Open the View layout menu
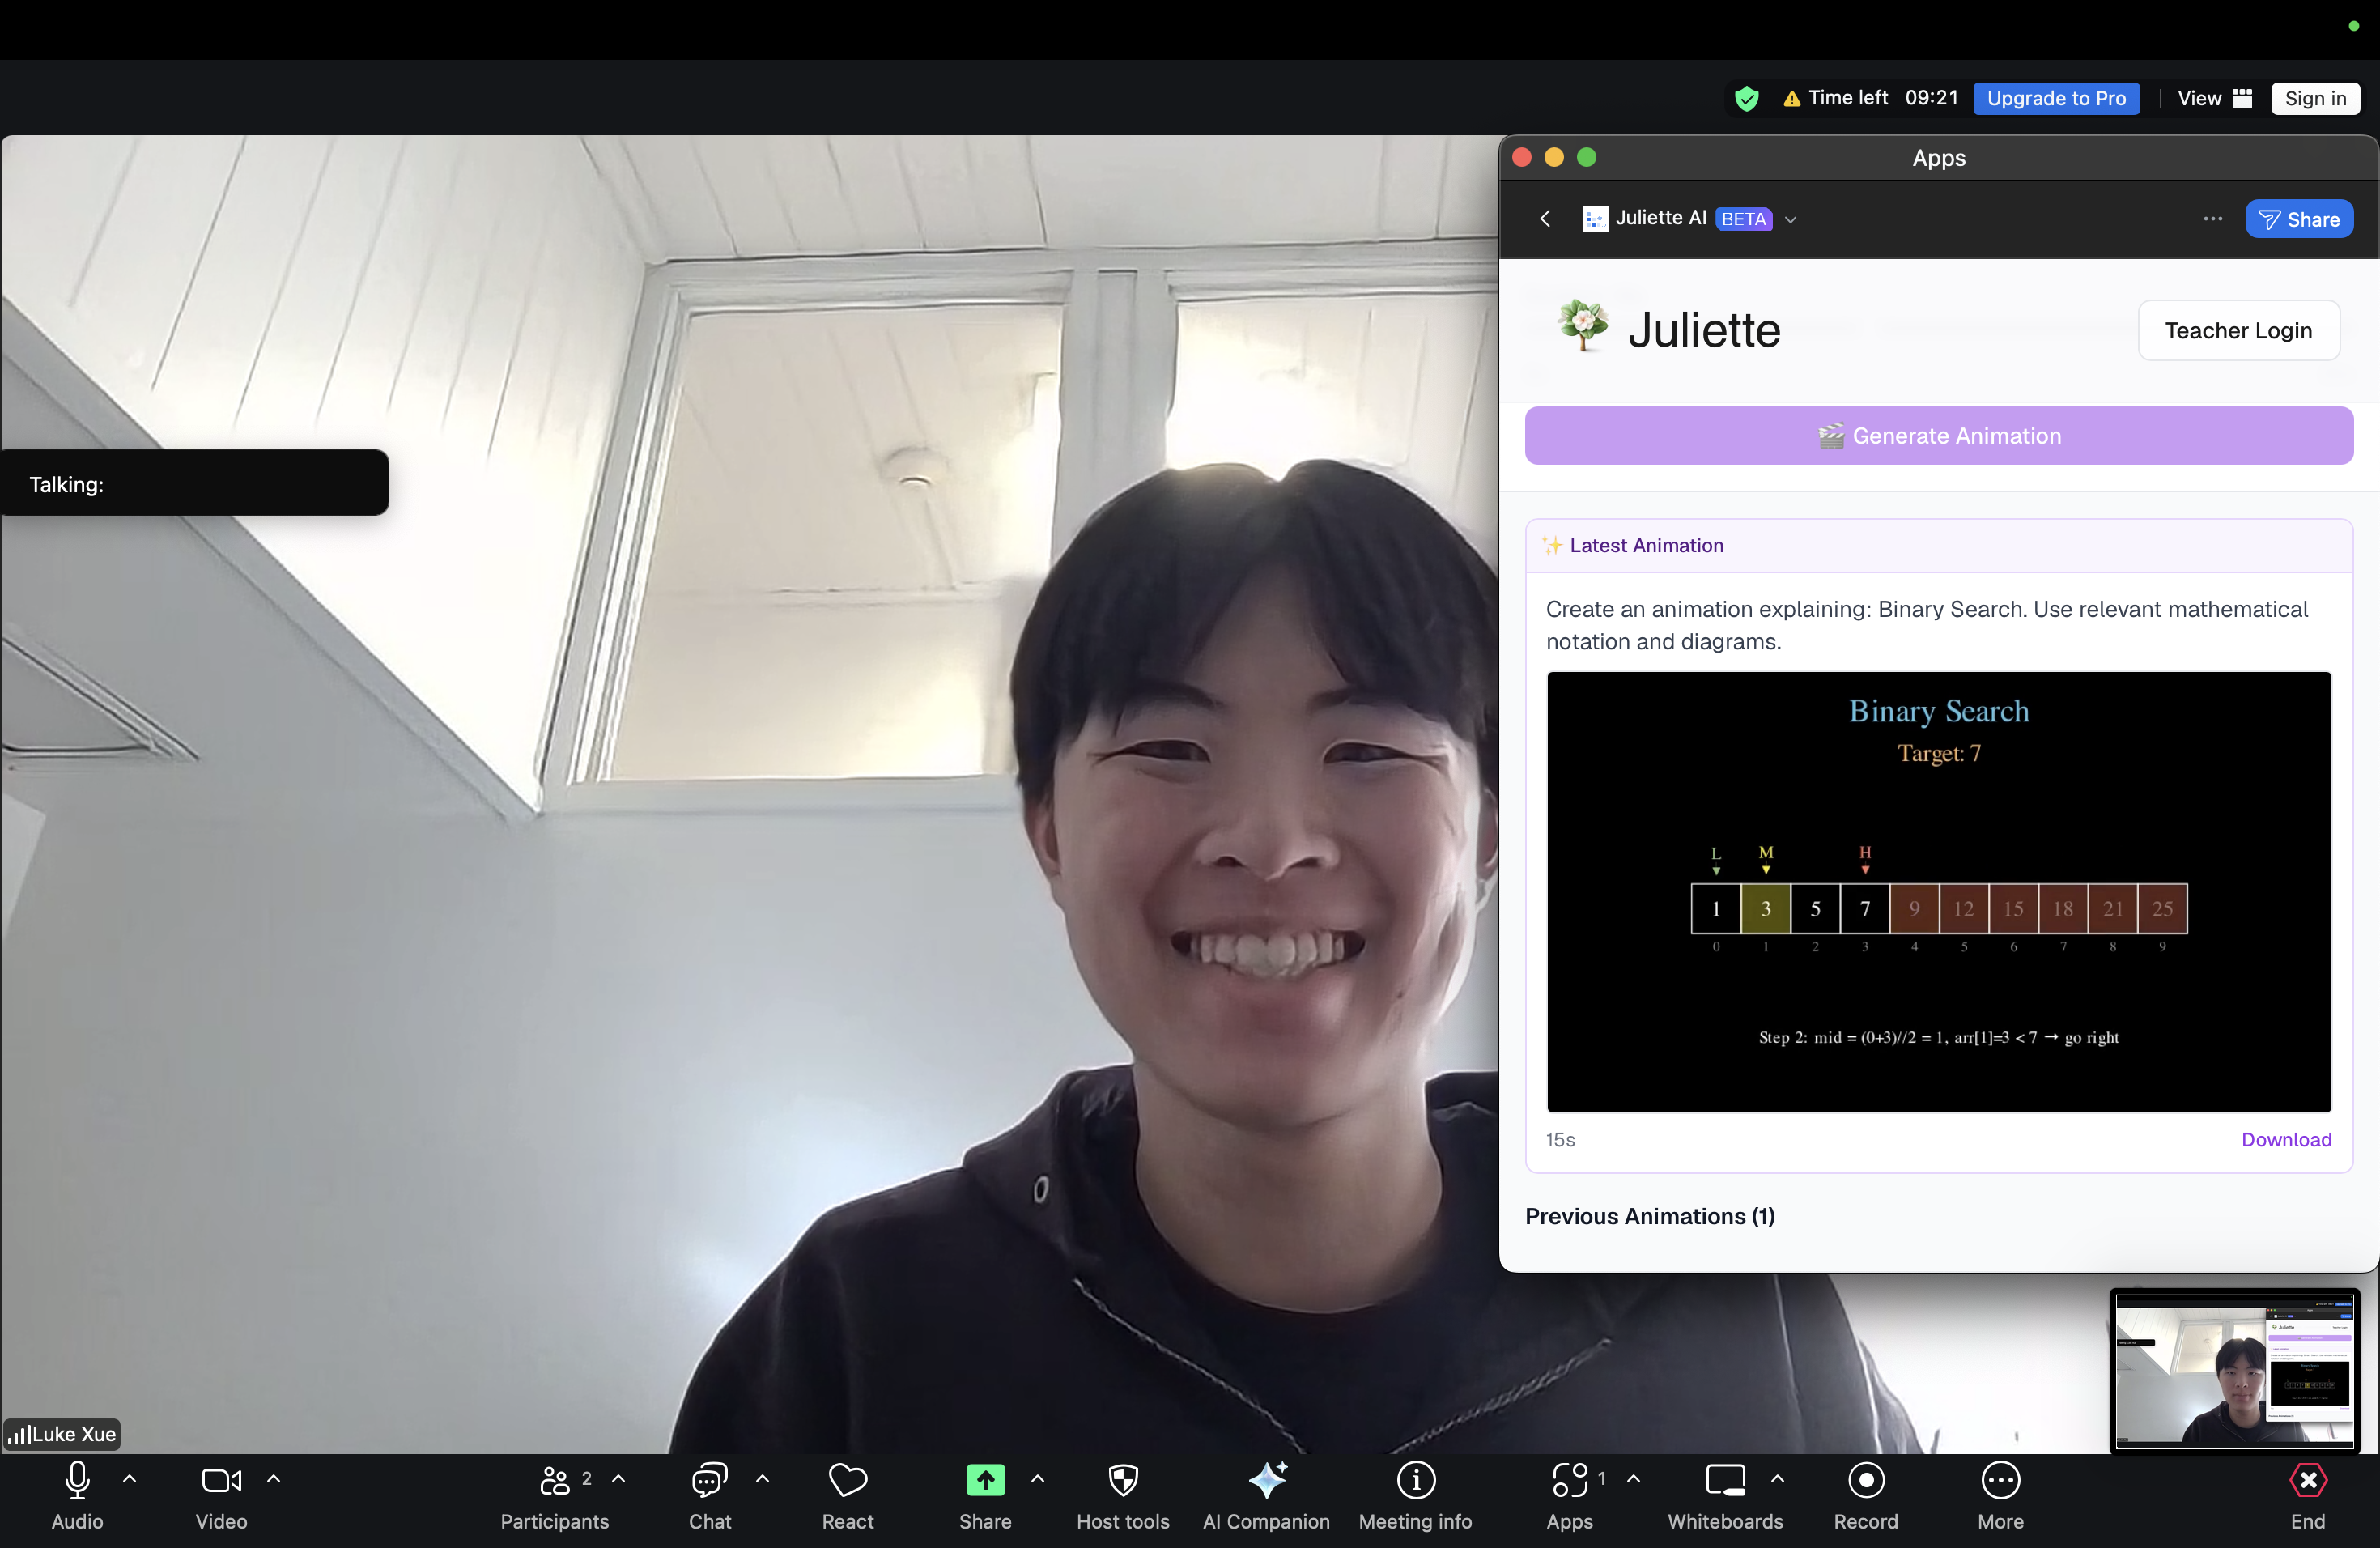Screen dimensions: 2380x1548 [2214, 98]
